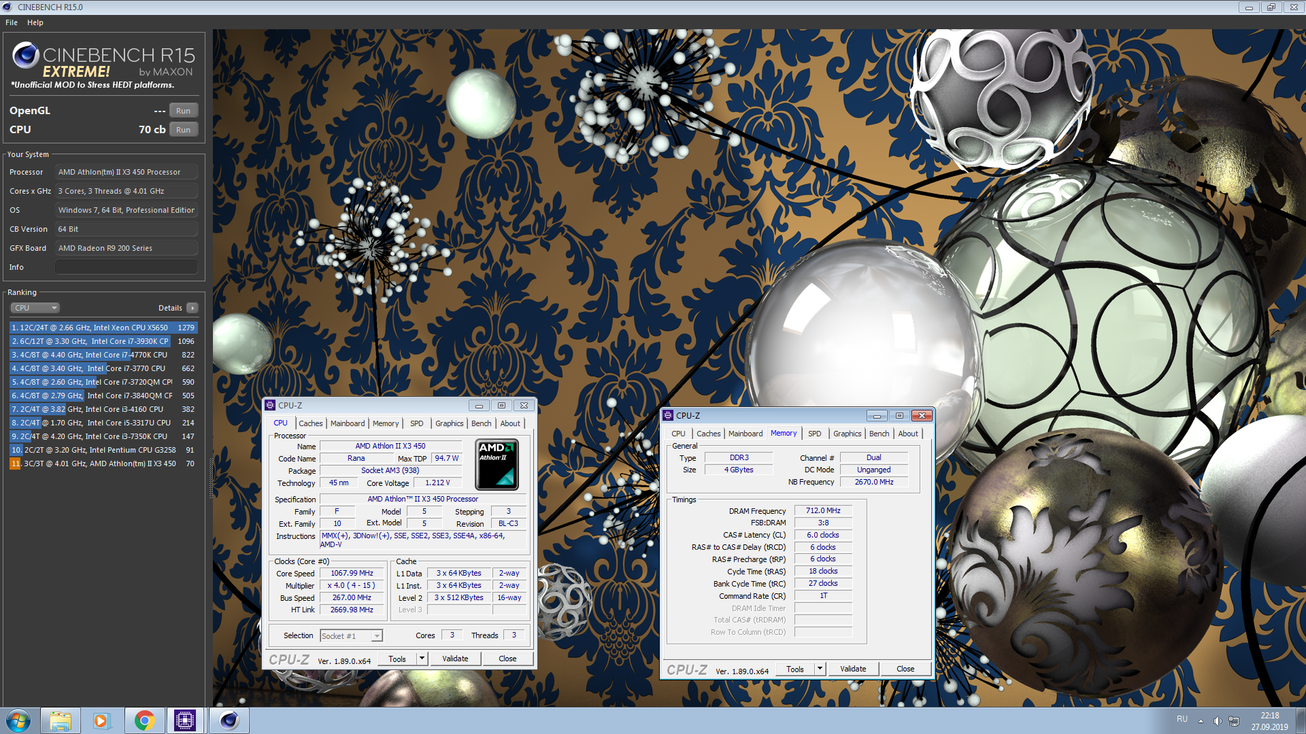Click the Cinebench title bar app icon
The width and height of the screenshot is (1306, 734).
pos(7,7)
